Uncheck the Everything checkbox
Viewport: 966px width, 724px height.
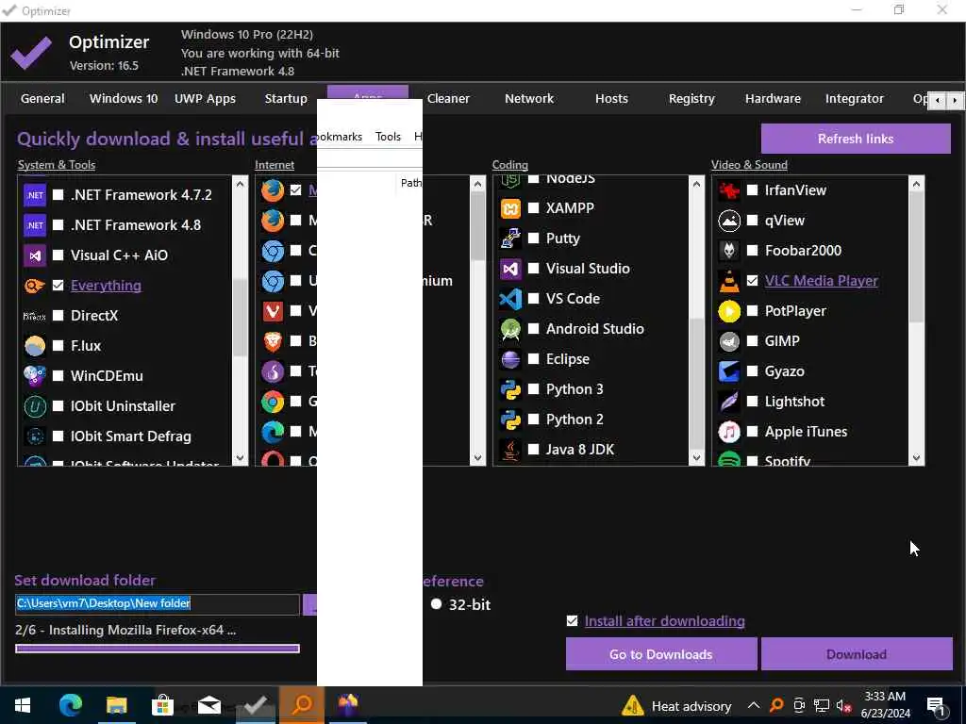[58, 286]
